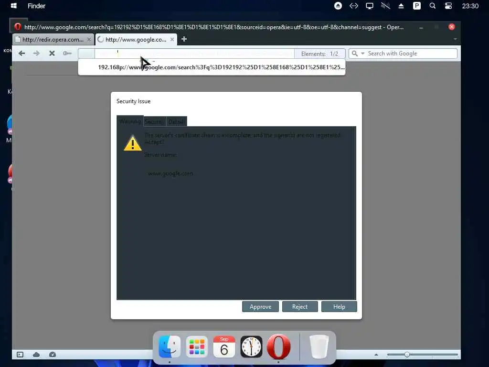489x367 pixels.
Task: Switch to the Security tab
Action: coord(154,121)
